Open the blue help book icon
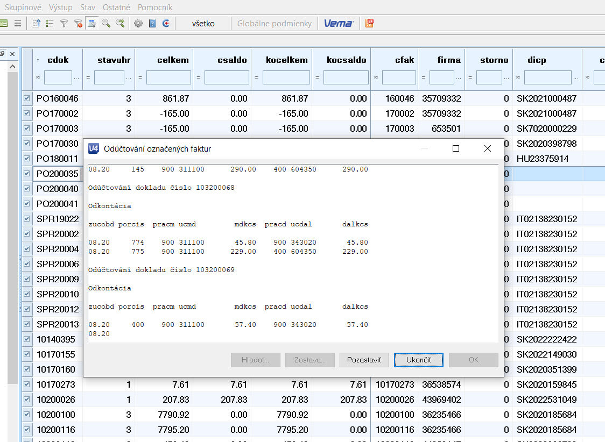Screen dimensions: 605x442 click(152, 24)
